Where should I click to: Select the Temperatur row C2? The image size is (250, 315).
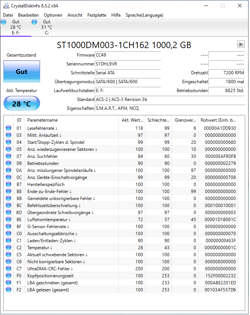(x=121, y=248)
